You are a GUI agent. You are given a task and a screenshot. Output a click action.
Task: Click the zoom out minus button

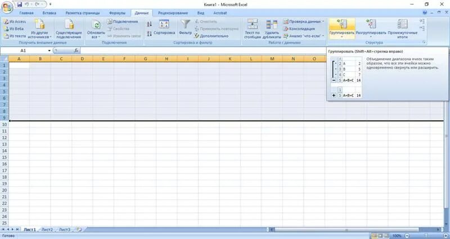(x=407, y=236)
